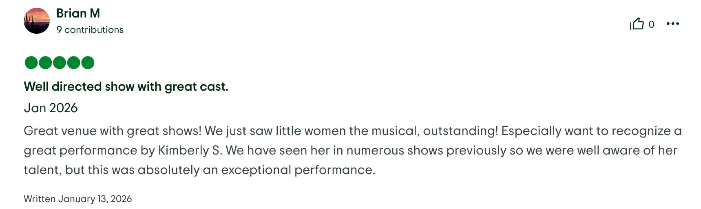Click the words exceptional performance in review

click(297, 170)
